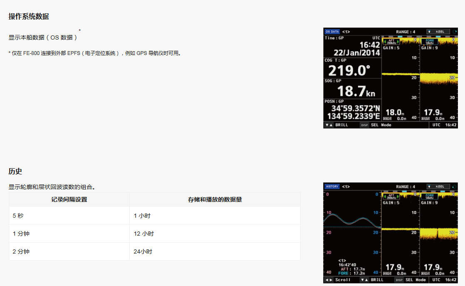Viewport: 465px width, 286px height.
Task: Click the AFT 200kHz label on OS data screen
Action: click(391, 42)
